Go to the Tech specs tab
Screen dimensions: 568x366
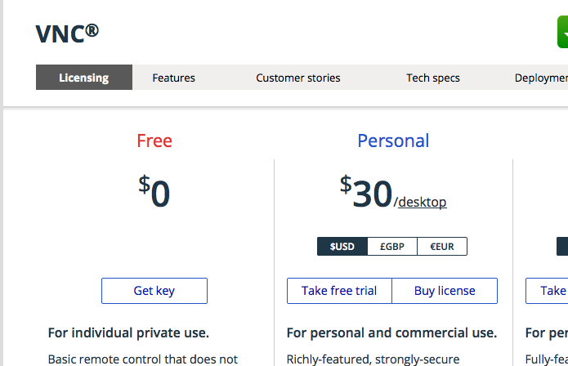click(433, 78)
